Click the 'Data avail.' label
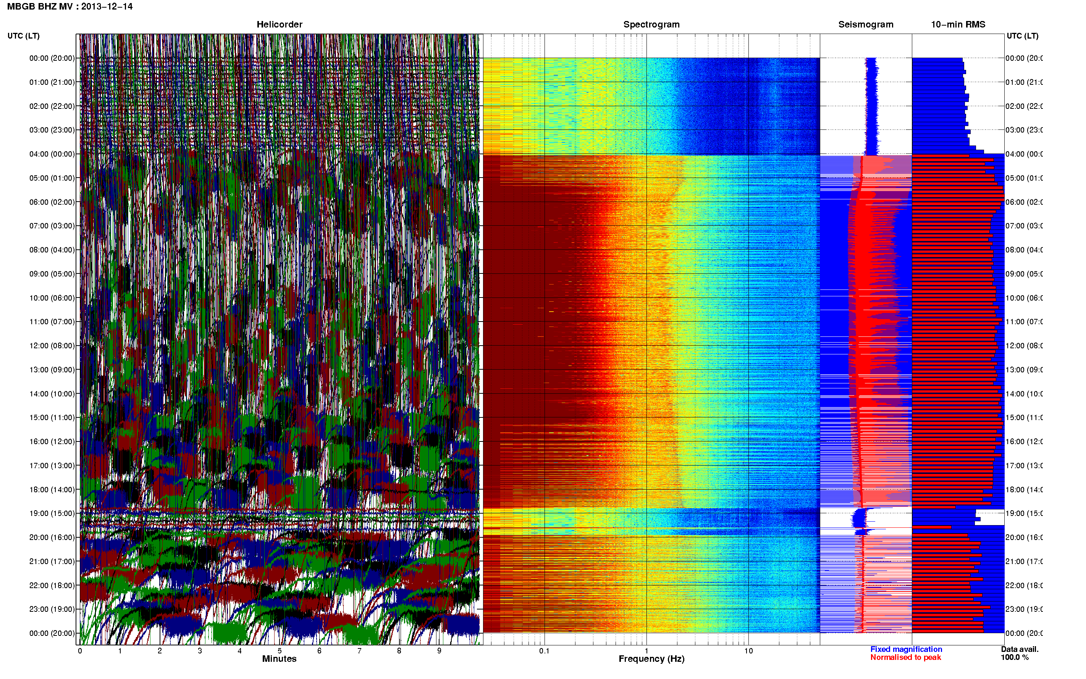The width and height of the screenshot is (1086, 679). (1020, 649)
